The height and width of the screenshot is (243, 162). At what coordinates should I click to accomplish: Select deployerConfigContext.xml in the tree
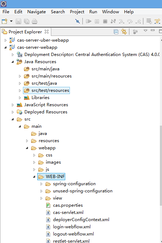tap(81, 220)
